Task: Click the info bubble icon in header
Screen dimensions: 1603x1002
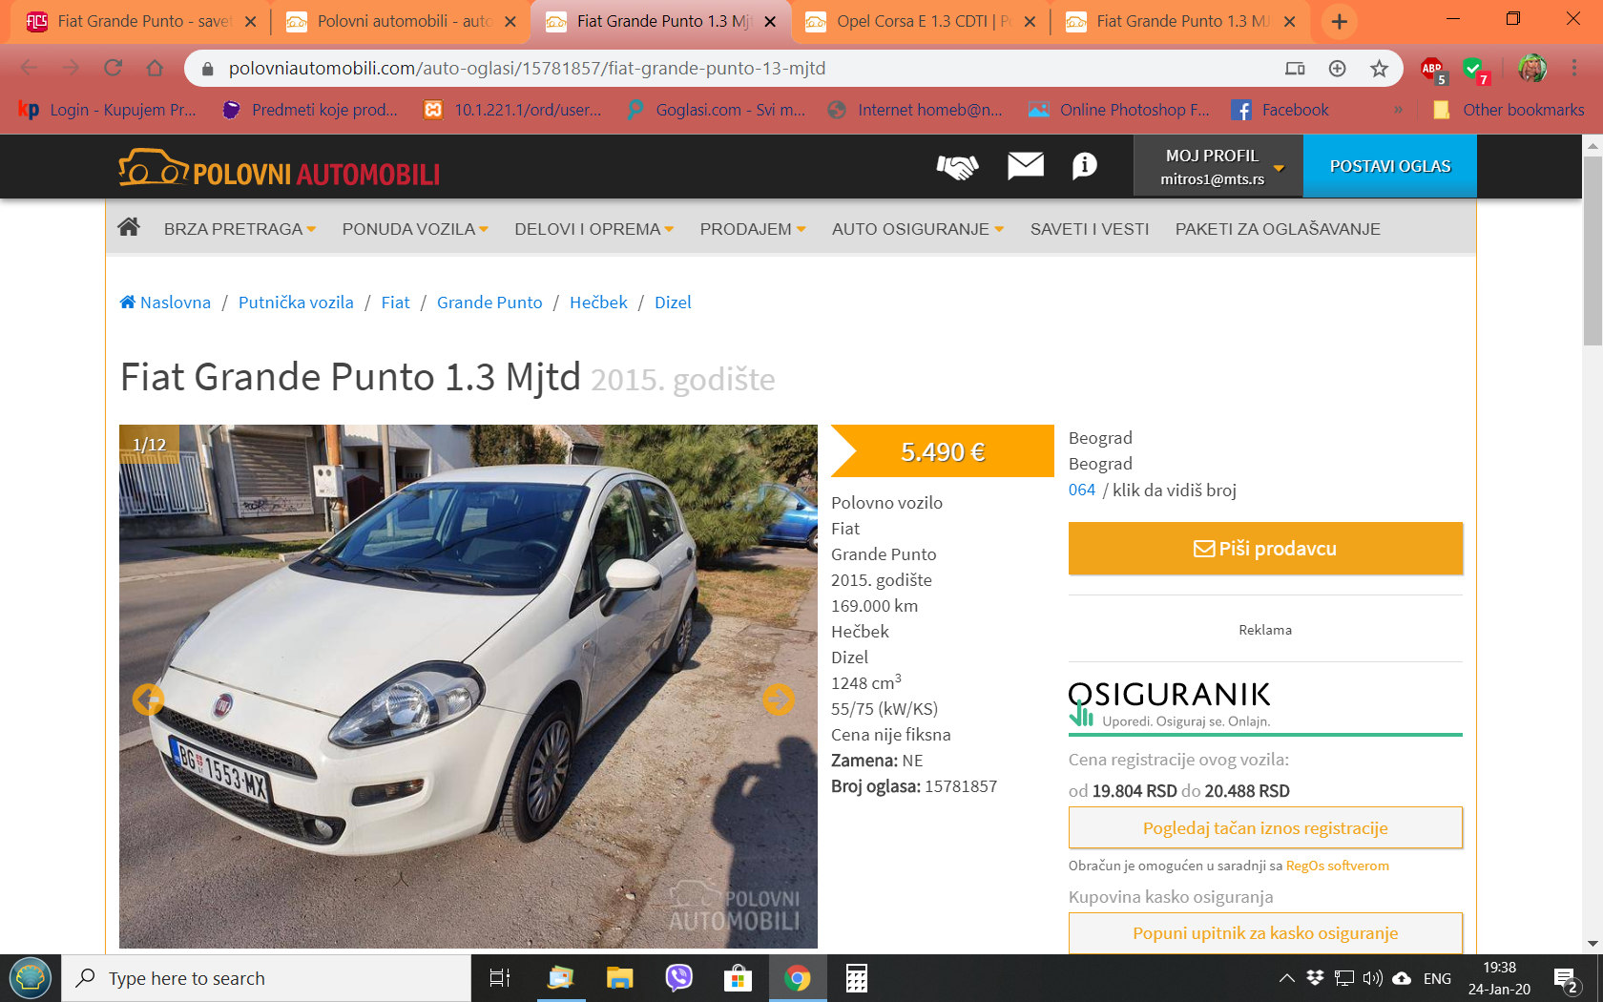Action: click(1085, 166)
